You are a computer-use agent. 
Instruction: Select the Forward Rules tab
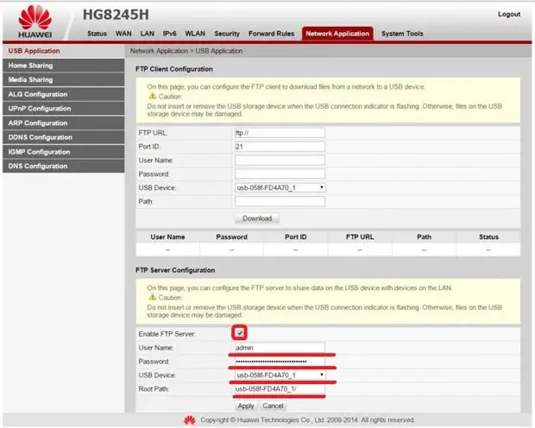(273, 34)
